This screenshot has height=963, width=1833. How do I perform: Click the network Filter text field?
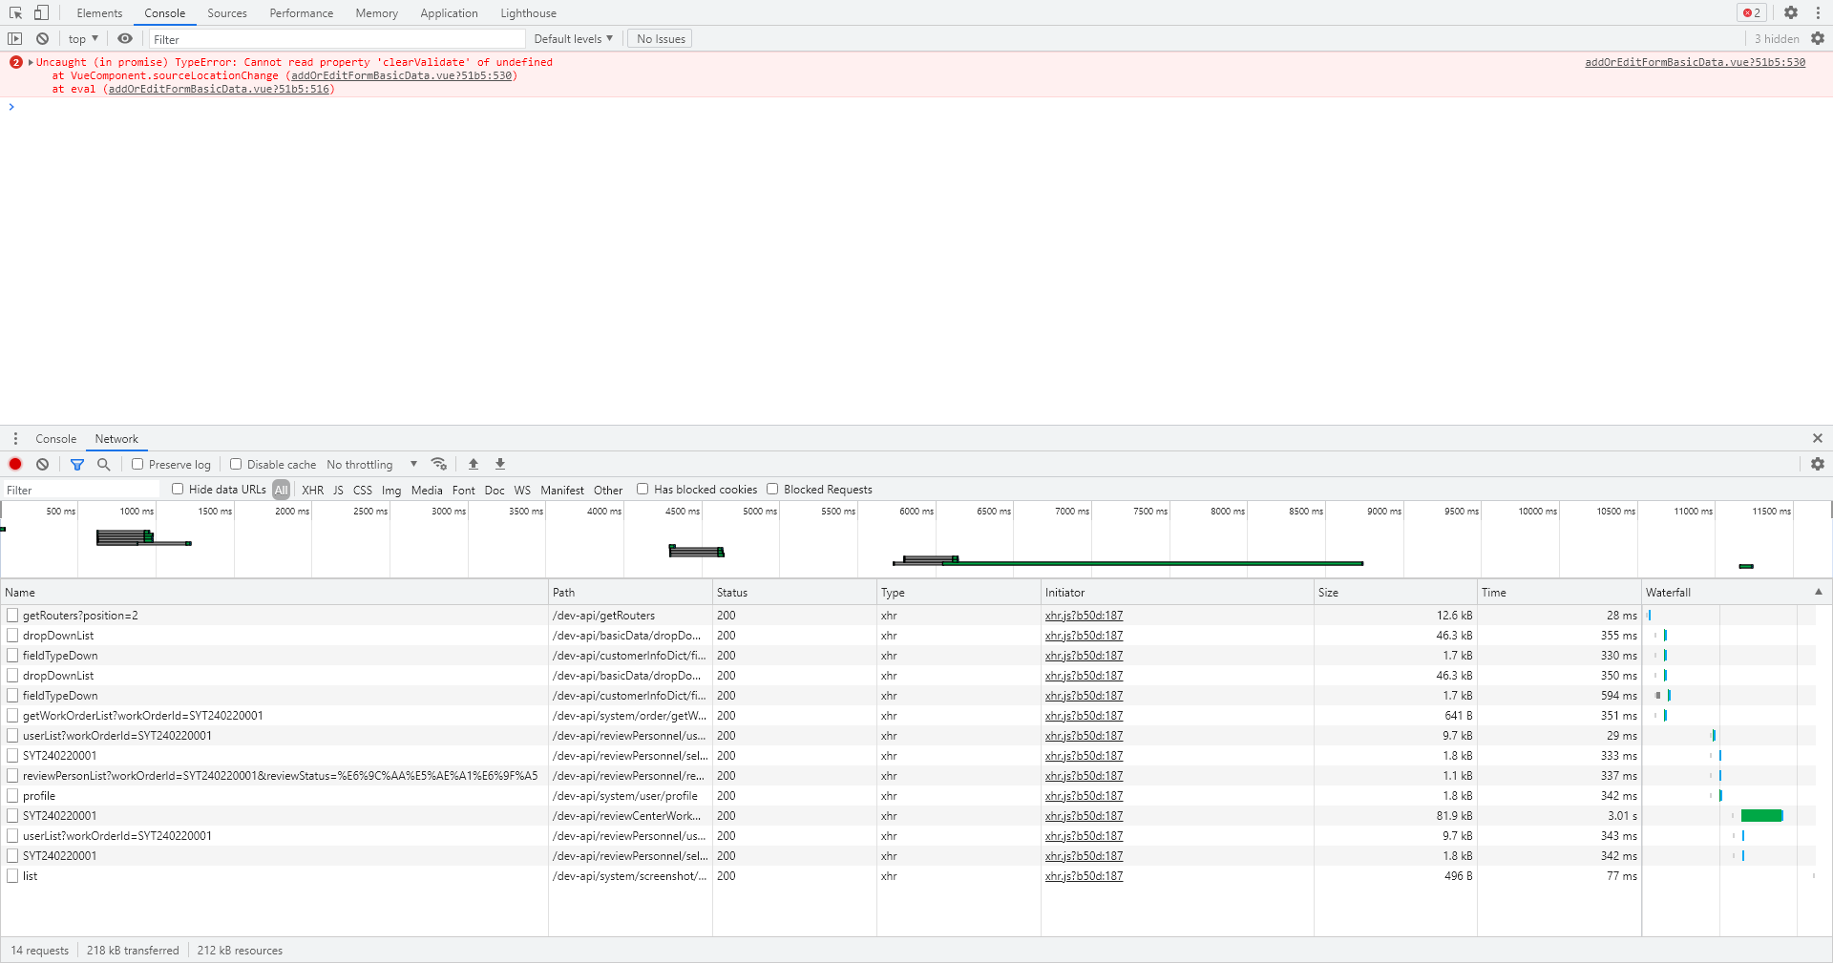click(x=81, y=491)
